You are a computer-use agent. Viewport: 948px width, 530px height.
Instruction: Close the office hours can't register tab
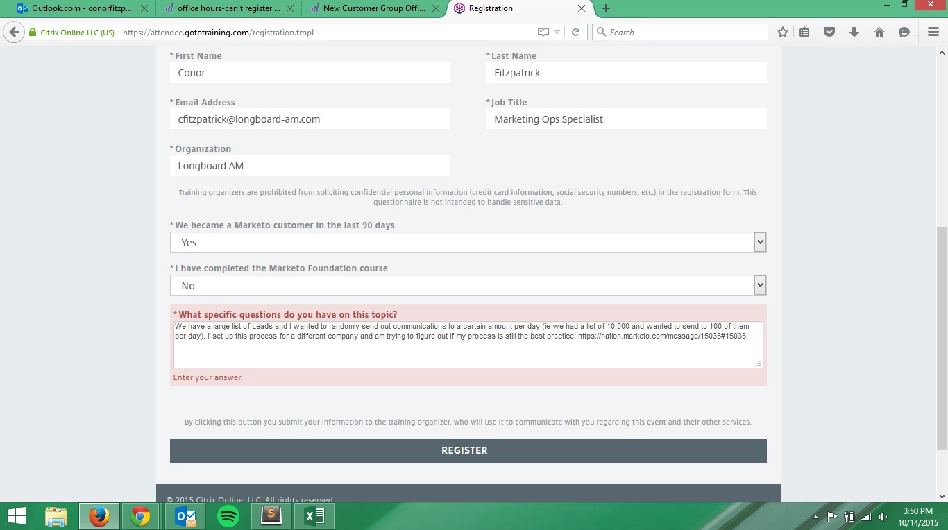[291, 8]
